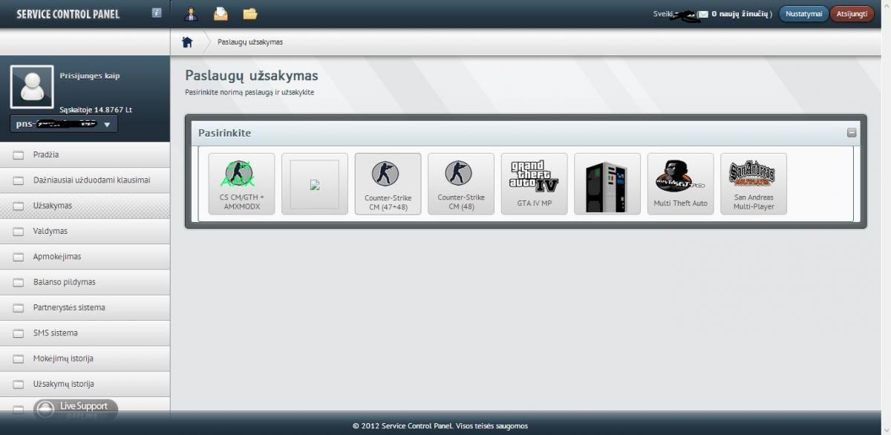Click the info icon beside Service Control Panel
The height and width of the screenshot is (435, 891).
coord(157,13)
